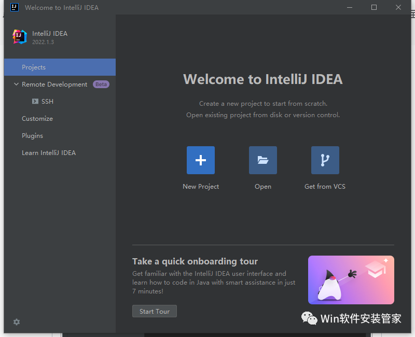The height and width of the screenshot is (337, 415).
Task: Start the onboarding tour
Action: pyautogui.click(x=155, y=312)
